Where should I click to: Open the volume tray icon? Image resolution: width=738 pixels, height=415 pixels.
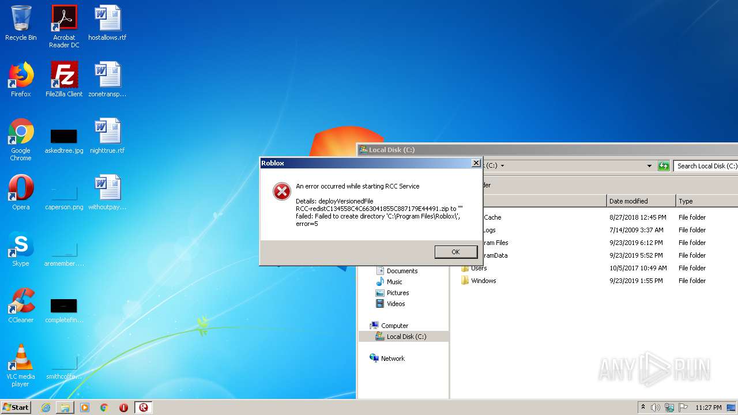click(656, 408)
